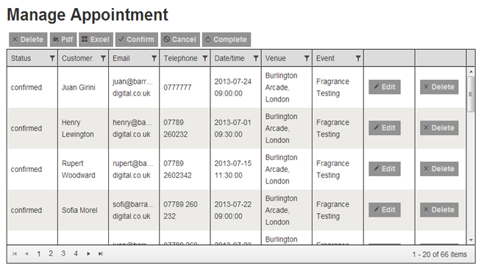Open the Status column filter icon
481x271 pixels.
pos(52,58)
